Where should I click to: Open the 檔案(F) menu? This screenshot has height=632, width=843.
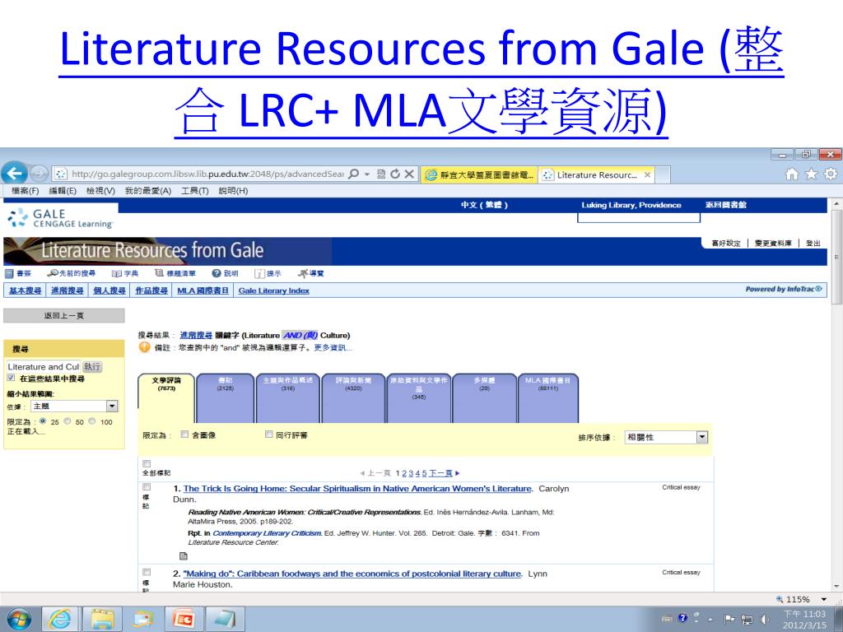(26, 191)
